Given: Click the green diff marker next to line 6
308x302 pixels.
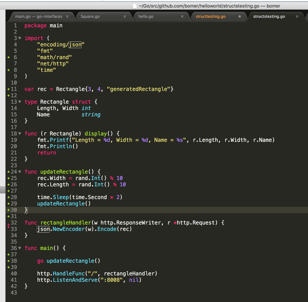Looking at the screenshot, I should pos(8,57).
